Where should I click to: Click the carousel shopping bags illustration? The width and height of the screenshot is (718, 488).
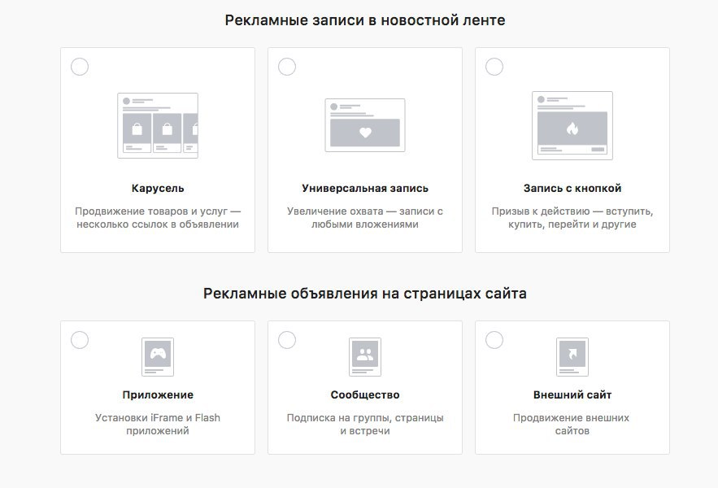coord(158,125)
